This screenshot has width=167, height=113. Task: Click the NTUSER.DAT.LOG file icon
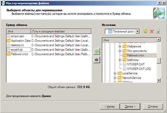click(125, 69)
